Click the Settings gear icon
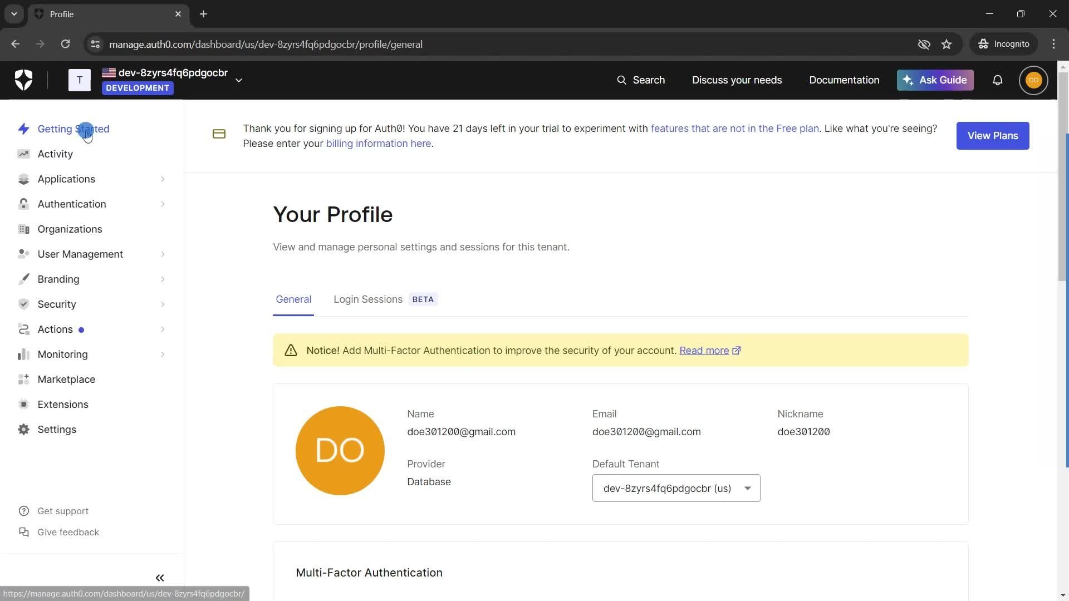This screenshot has width=1069, height=601. coord(23,430)
